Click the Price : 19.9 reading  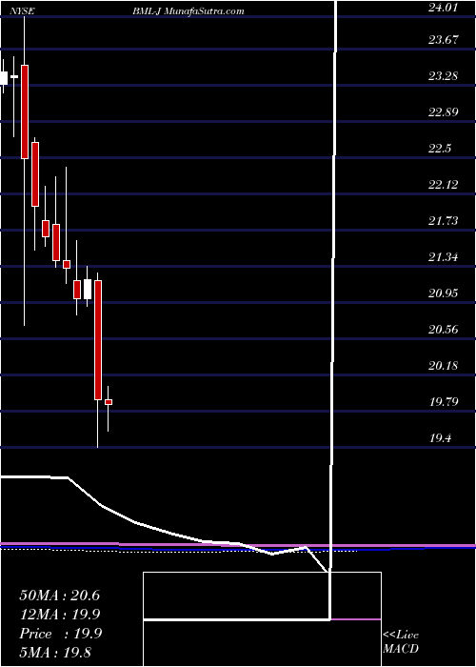pos(60,634)
